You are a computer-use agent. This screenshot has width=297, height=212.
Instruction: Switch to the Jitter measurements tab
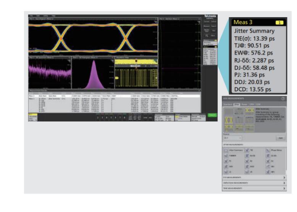point(237,104)
